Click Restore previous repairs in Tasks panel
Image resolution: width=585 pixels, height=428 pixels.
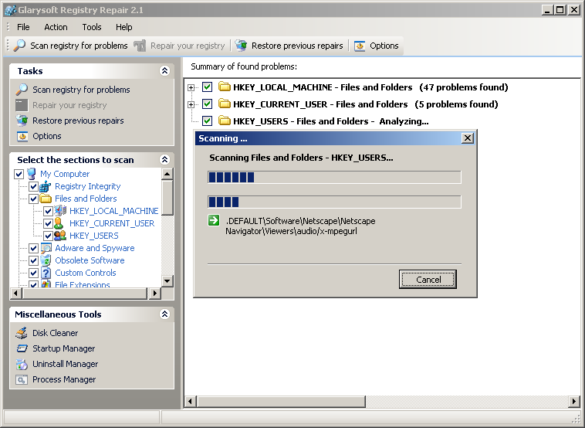pyautogui.click(x=78, y=121)
